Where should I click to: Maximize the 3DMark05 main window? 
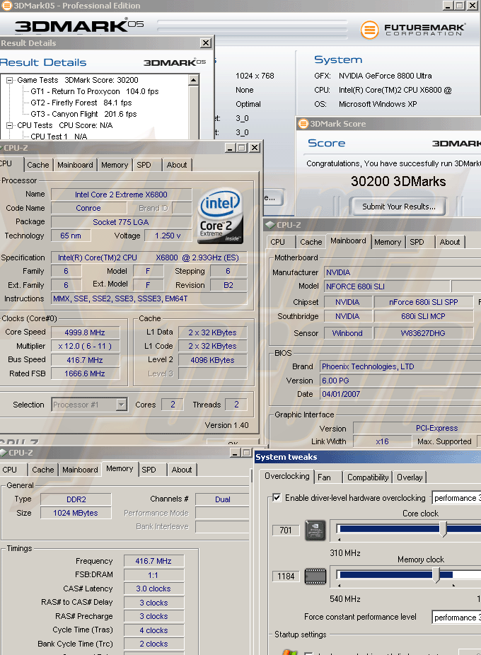click(x=460, y=6)
